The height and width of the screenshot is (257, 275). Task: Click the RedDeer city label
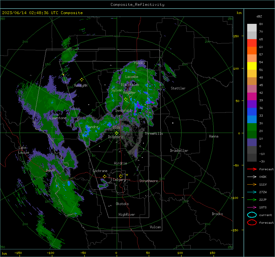[130, 93]
